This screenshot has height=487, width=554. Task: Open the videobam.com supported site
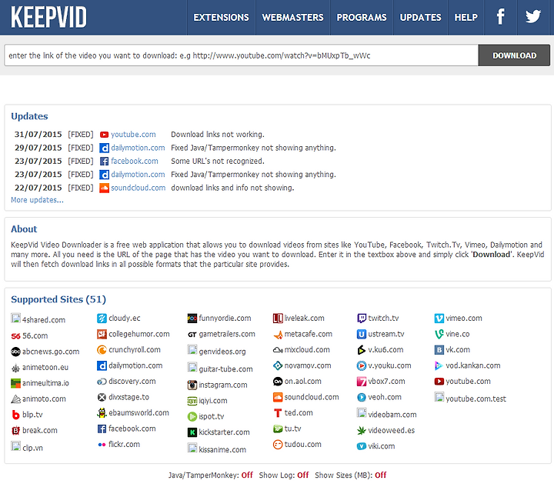tap(392, 415)
